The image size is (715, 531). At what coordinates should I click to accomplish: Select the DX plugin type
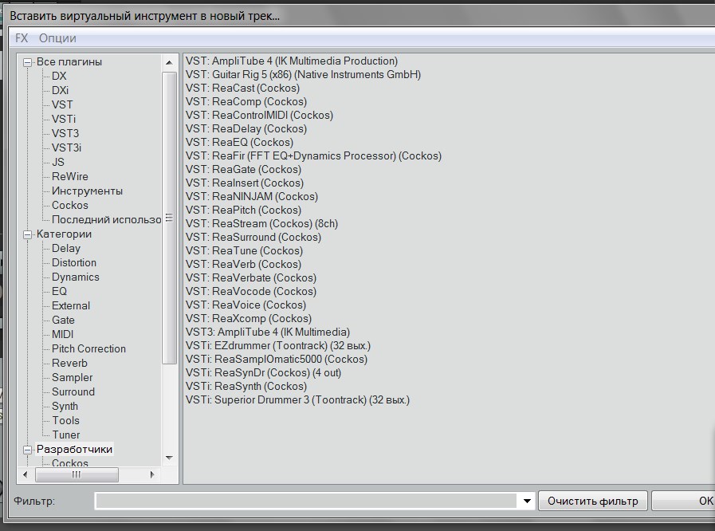[x=59, y=77]
